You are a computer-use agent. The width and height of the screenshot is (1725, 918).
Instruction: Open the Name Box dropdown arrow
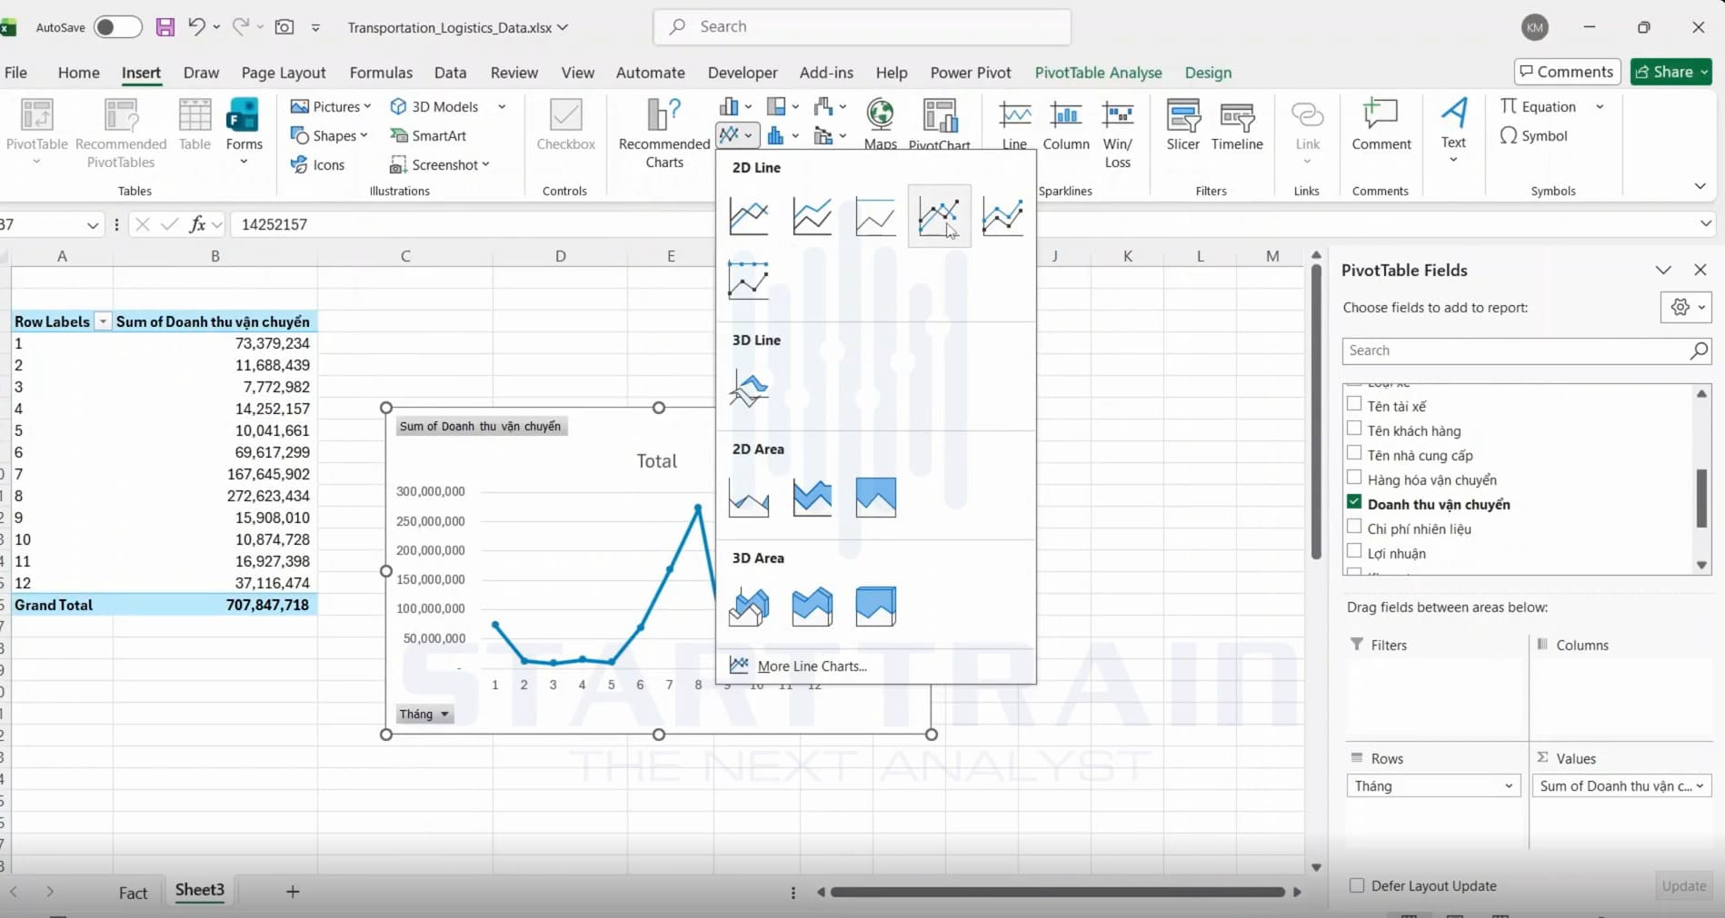[93, 224]
